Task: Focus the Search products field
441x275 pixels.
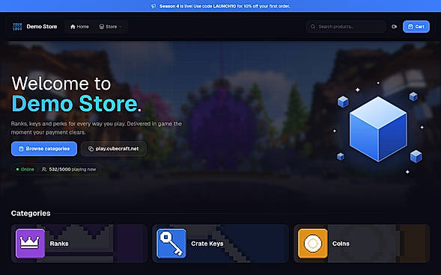Action: (346, 27)
